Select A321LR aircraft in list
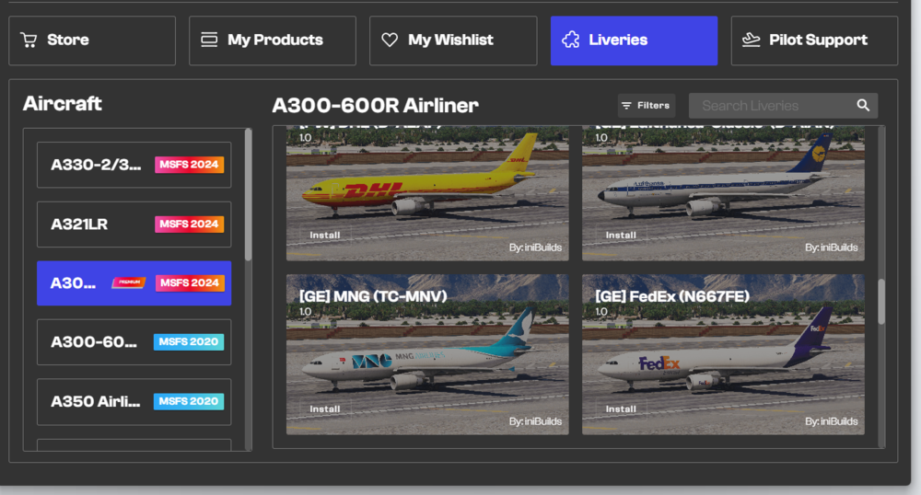Viewport: 921px width, 495px height. pos(134,224)
